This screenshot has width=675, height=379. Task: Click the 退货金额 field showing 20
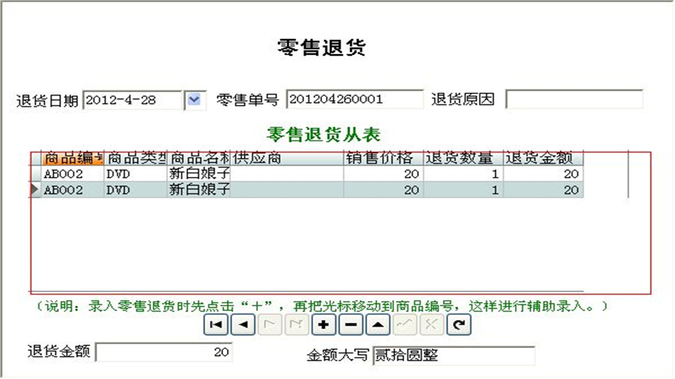coord(163,352)
